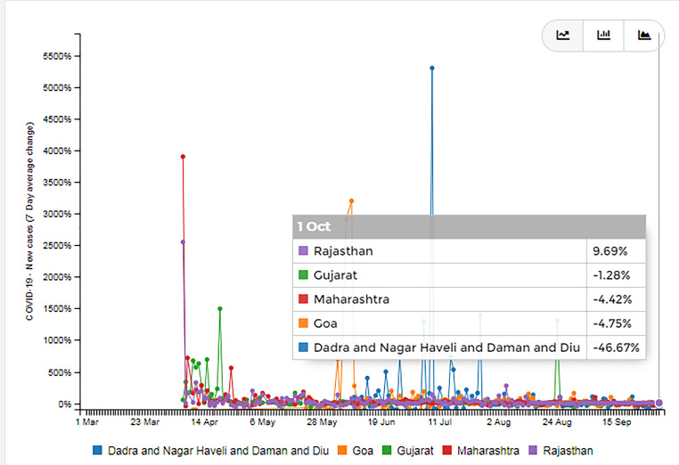Switch to the area chart view icon
Screen dimensions: 679x465
[x=644, y=36]
